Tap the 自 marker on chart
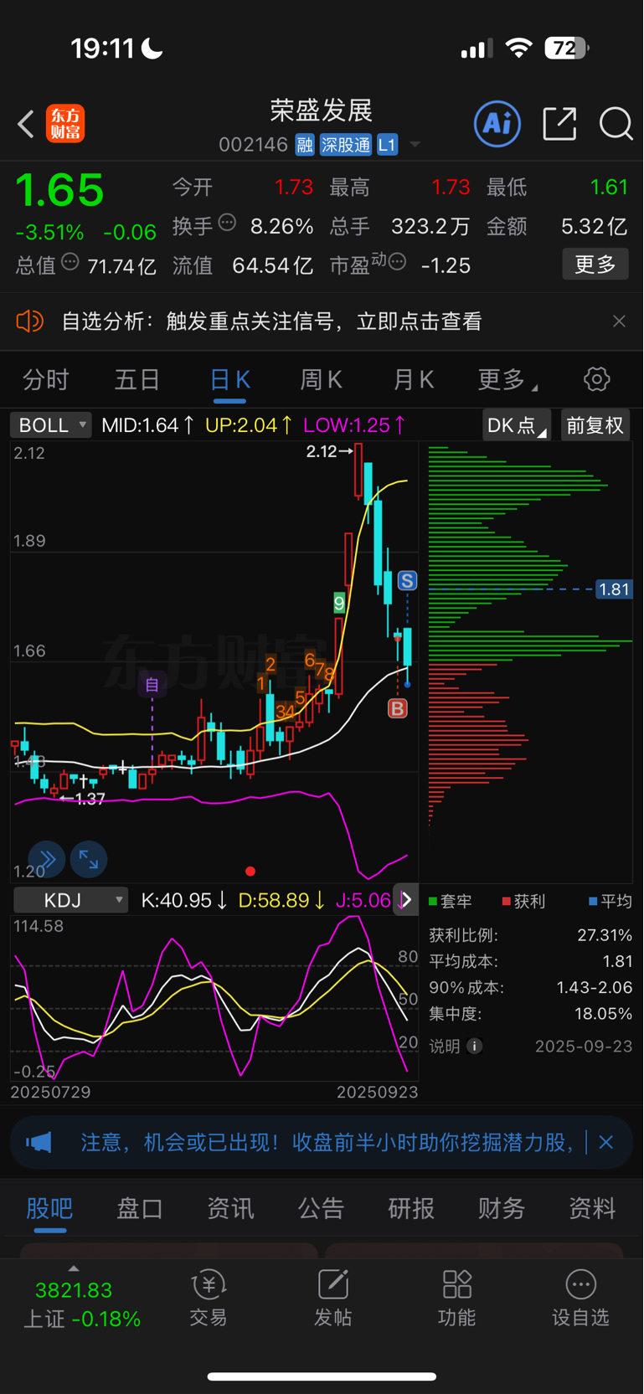644x1394 pixels. 152,685
